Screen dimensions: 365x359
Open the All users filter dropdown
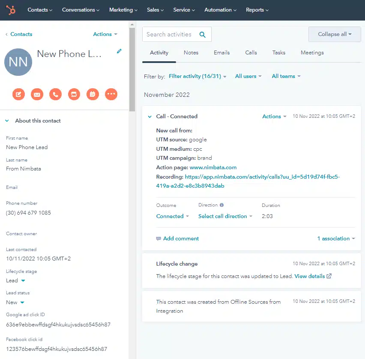tap(248, 76)
